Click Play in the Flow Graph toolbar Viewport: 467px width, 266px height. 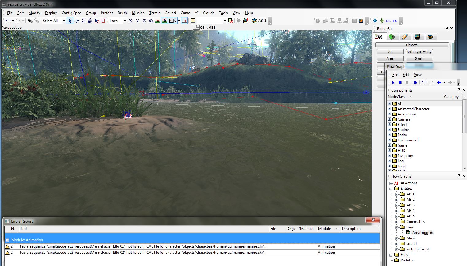[x=393, y=83]
